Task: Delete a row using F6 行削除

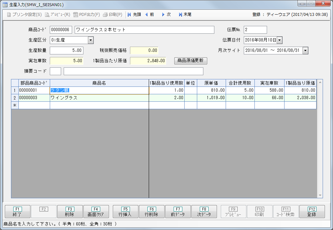Action: [152, 212]
